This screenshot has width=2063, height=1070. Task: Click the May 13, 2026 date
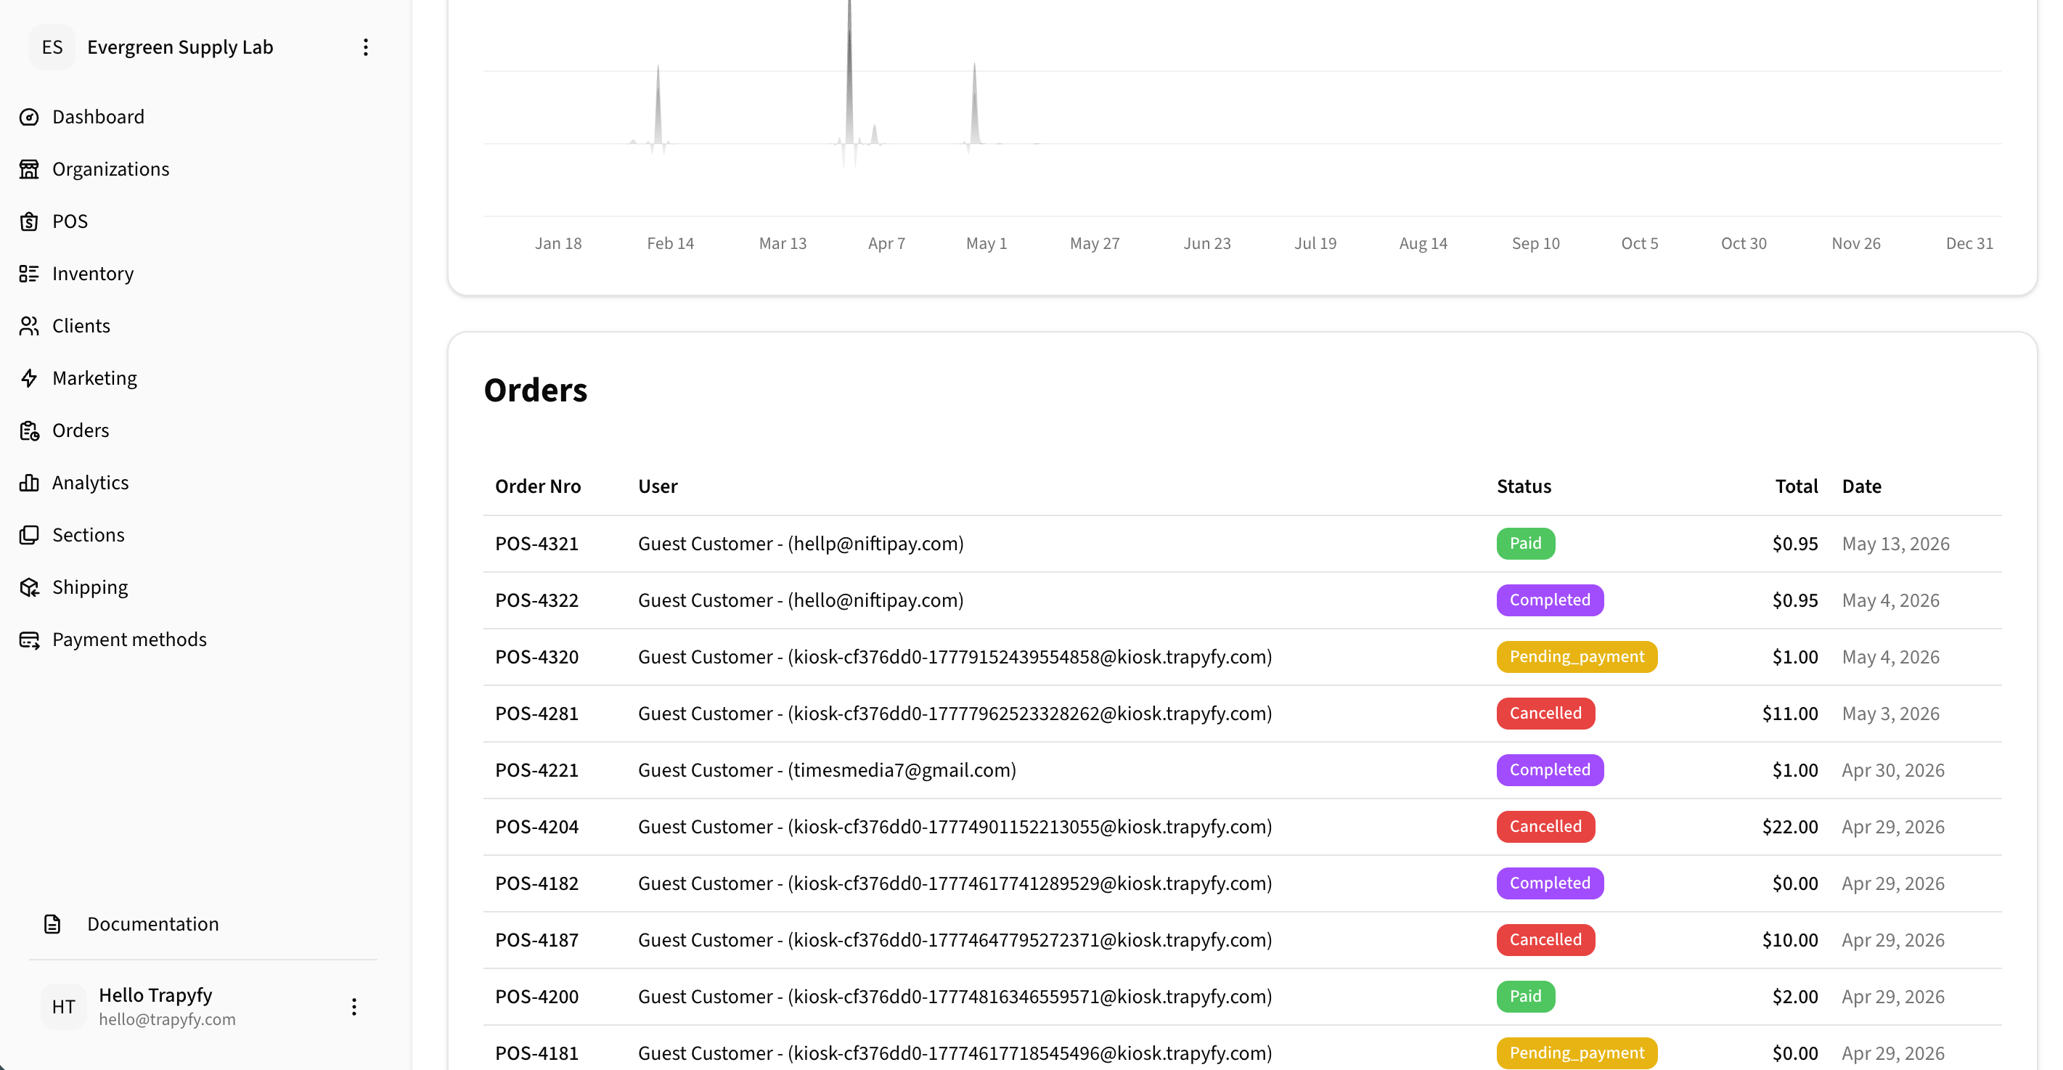tap(1895, 544)
